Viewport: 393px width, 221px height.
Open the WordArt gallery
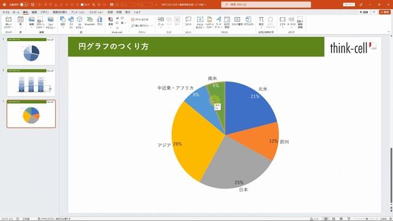click(219, 23)
